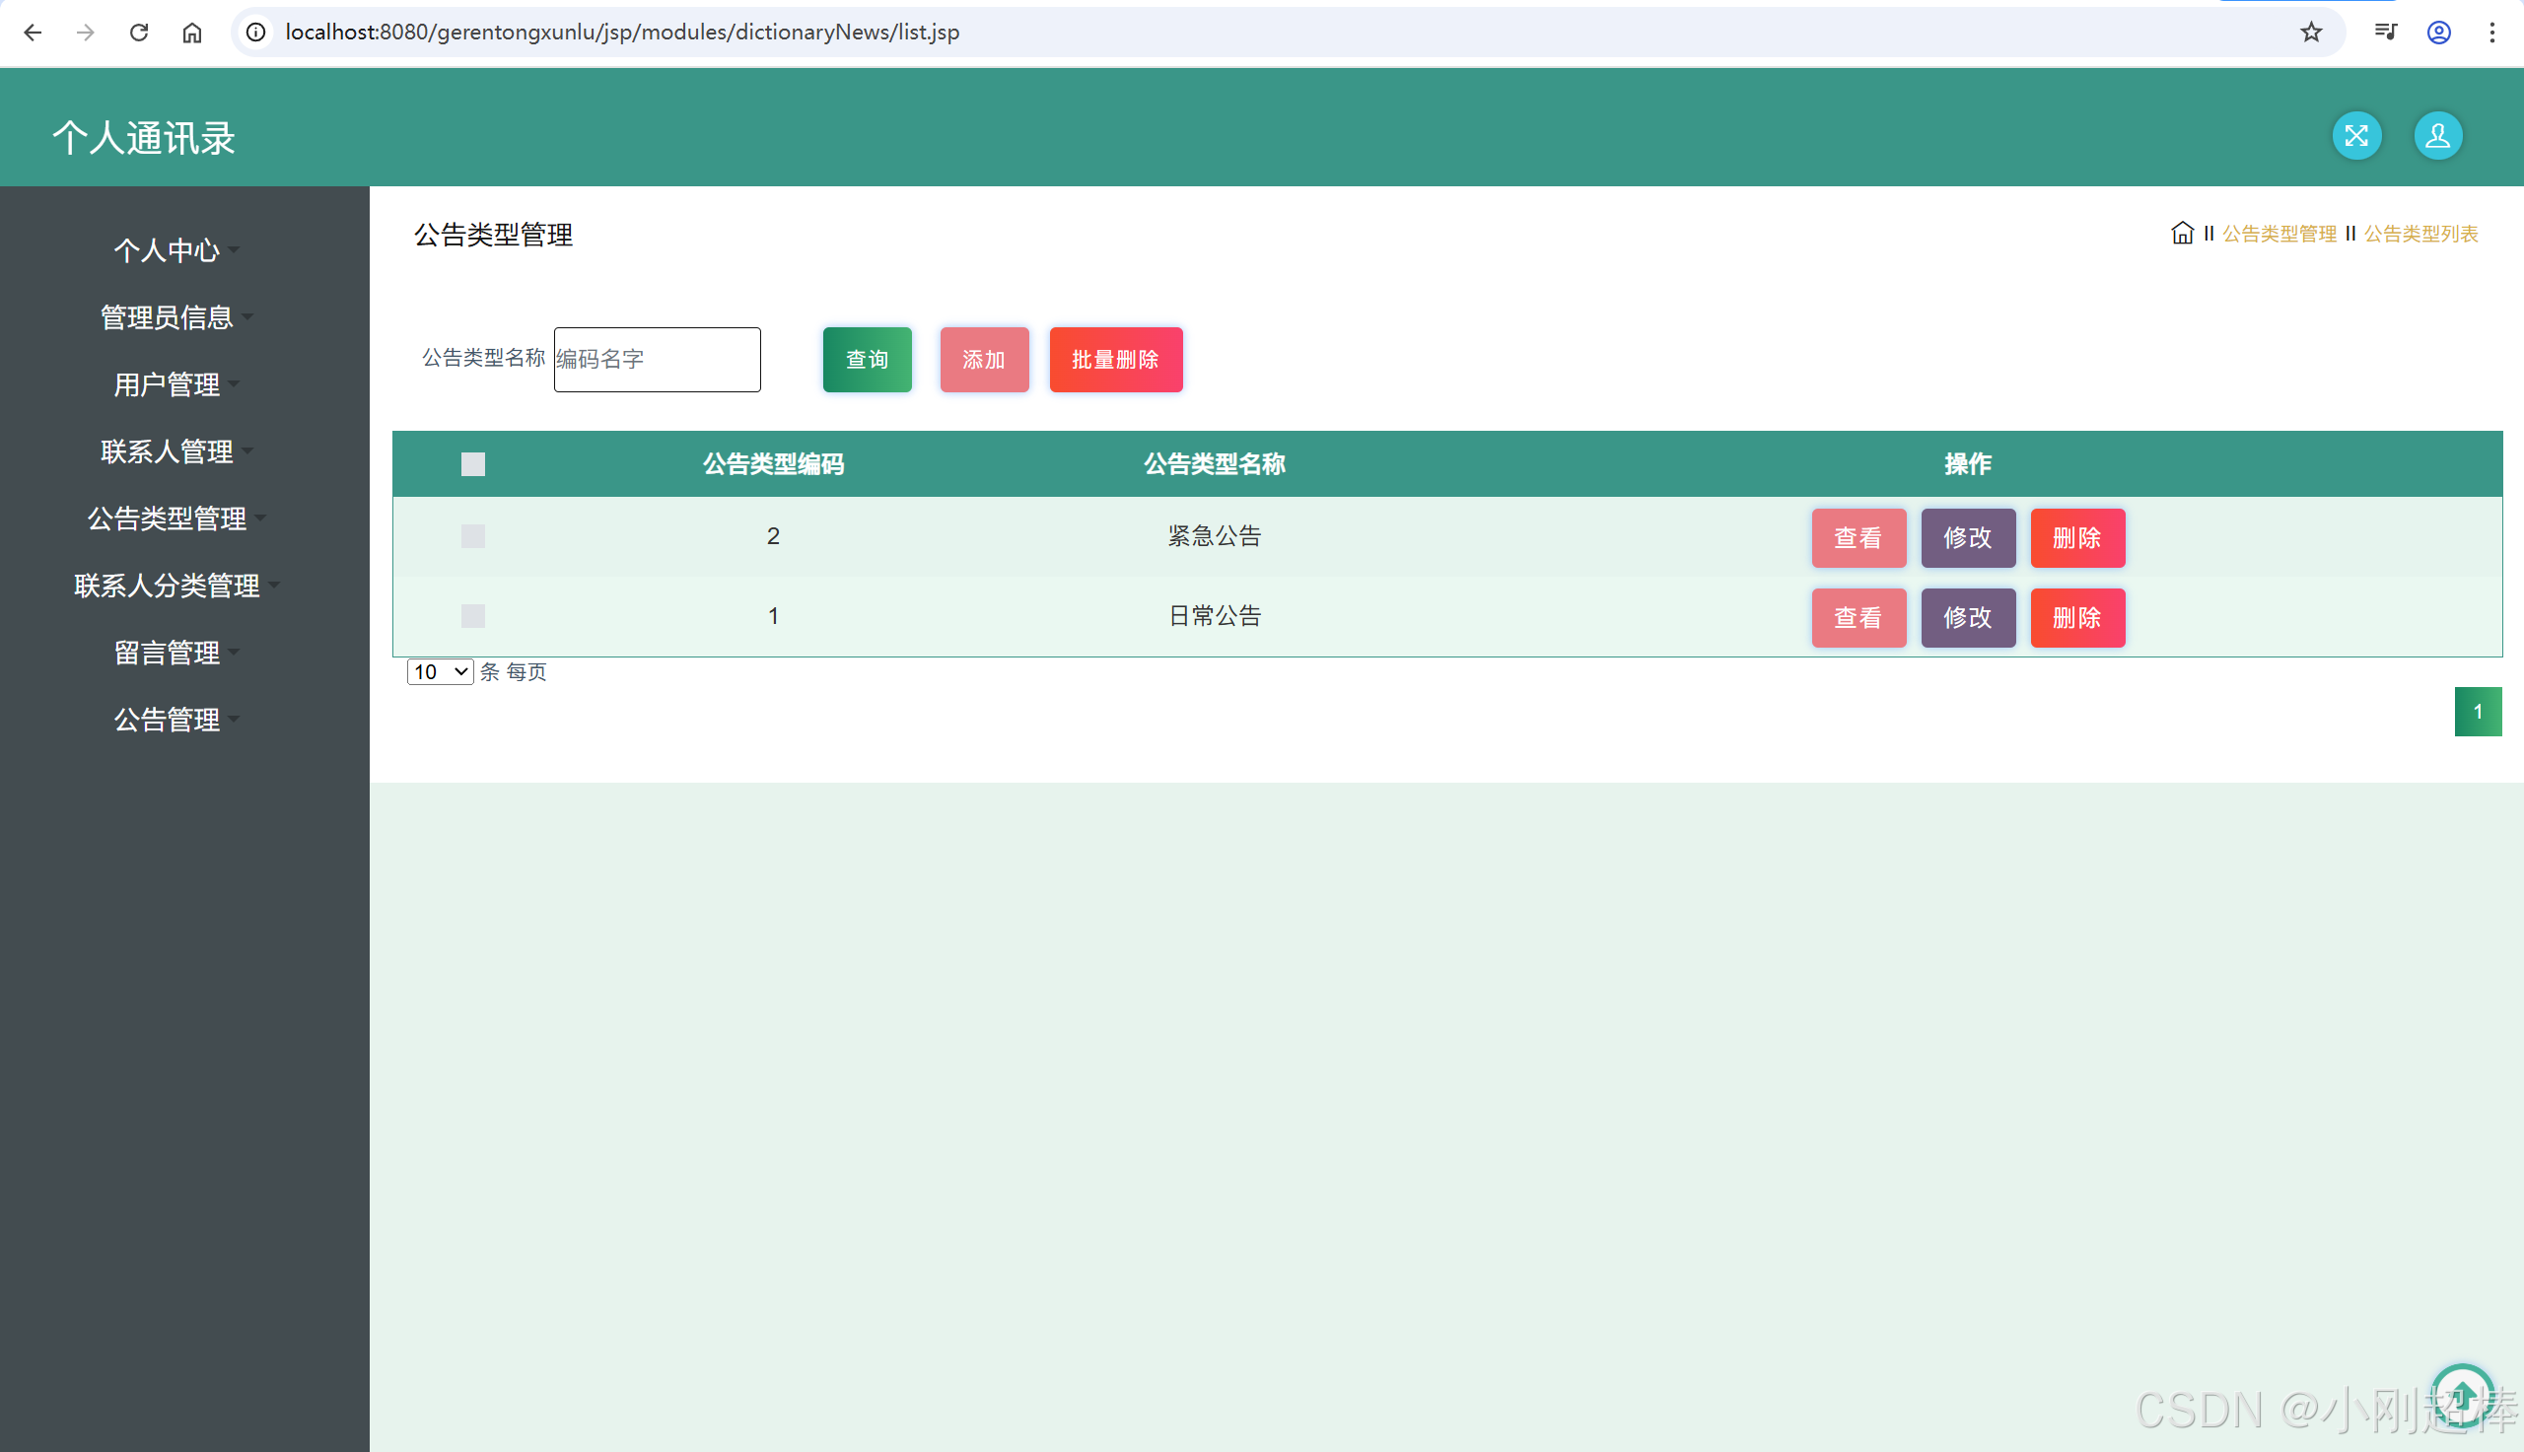This screenshot has height=1452, width=2524.
Task: Expand 个人中心 sidebar menu
Action: coord(168,249)
